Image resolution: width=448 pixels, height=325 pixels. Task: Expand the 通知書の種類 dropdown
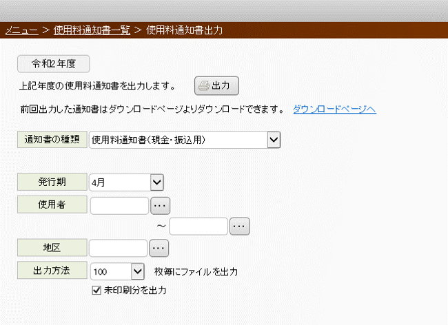tap(274, 140)
